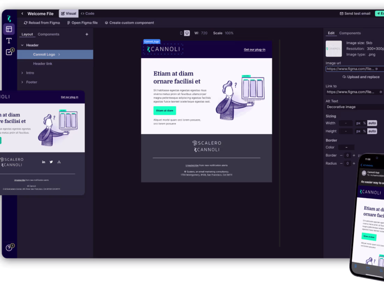Open the Components tab in the right panel

(x=350, y=33)
